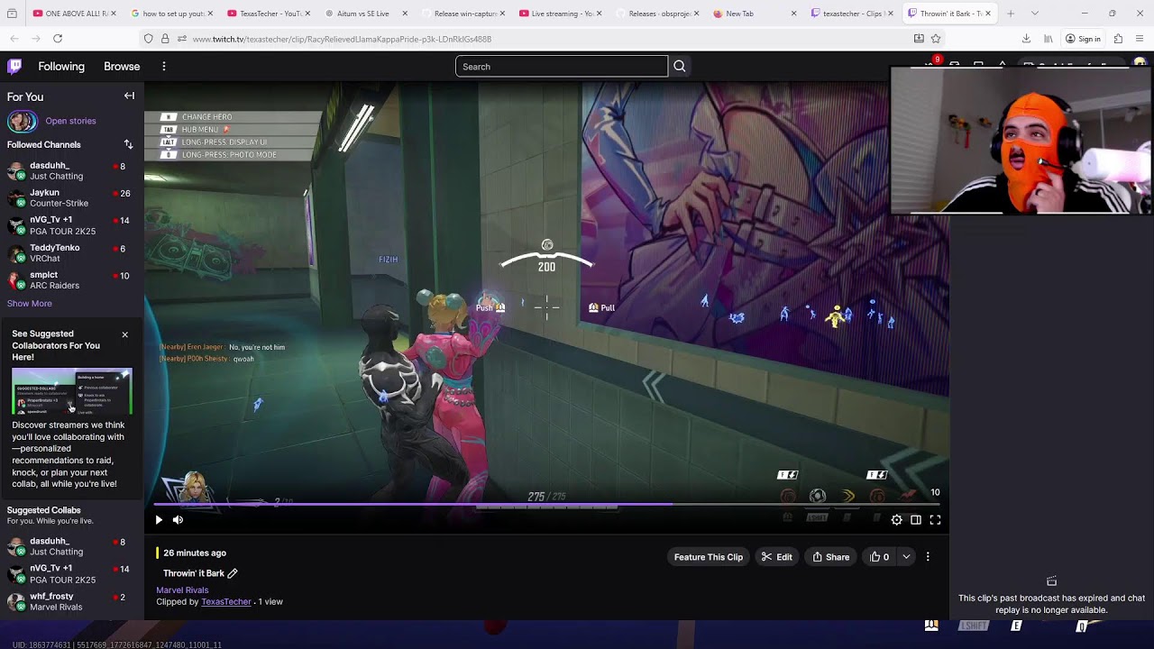
Task: Click the magnifier search button
Action: click(680, 66)
